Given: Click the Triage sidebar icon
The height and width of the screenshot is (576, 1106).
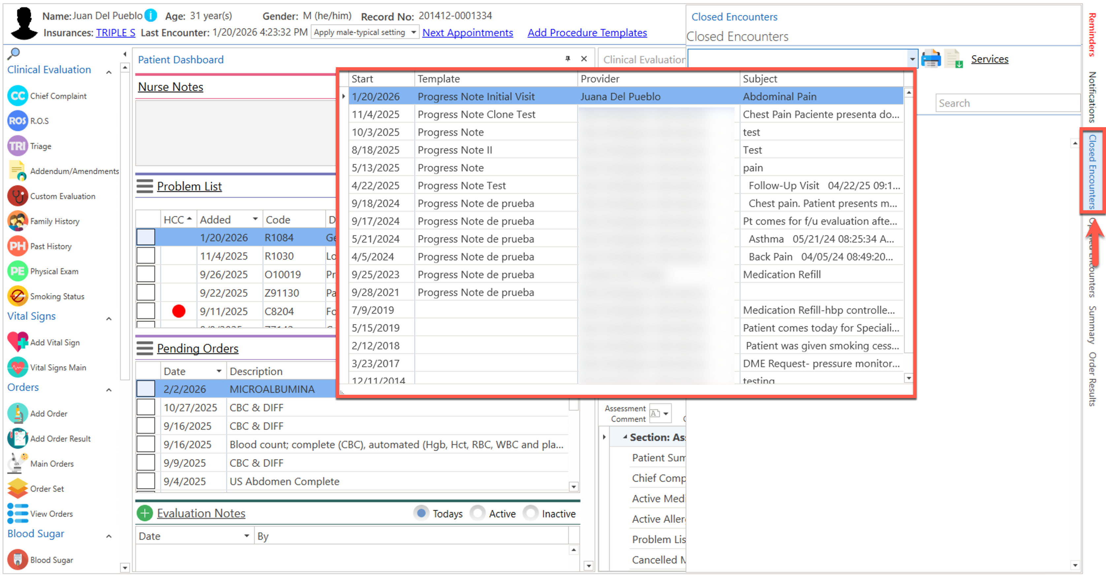Looking at the screenshot, I should pyautogui.click(x=17, y=146).
